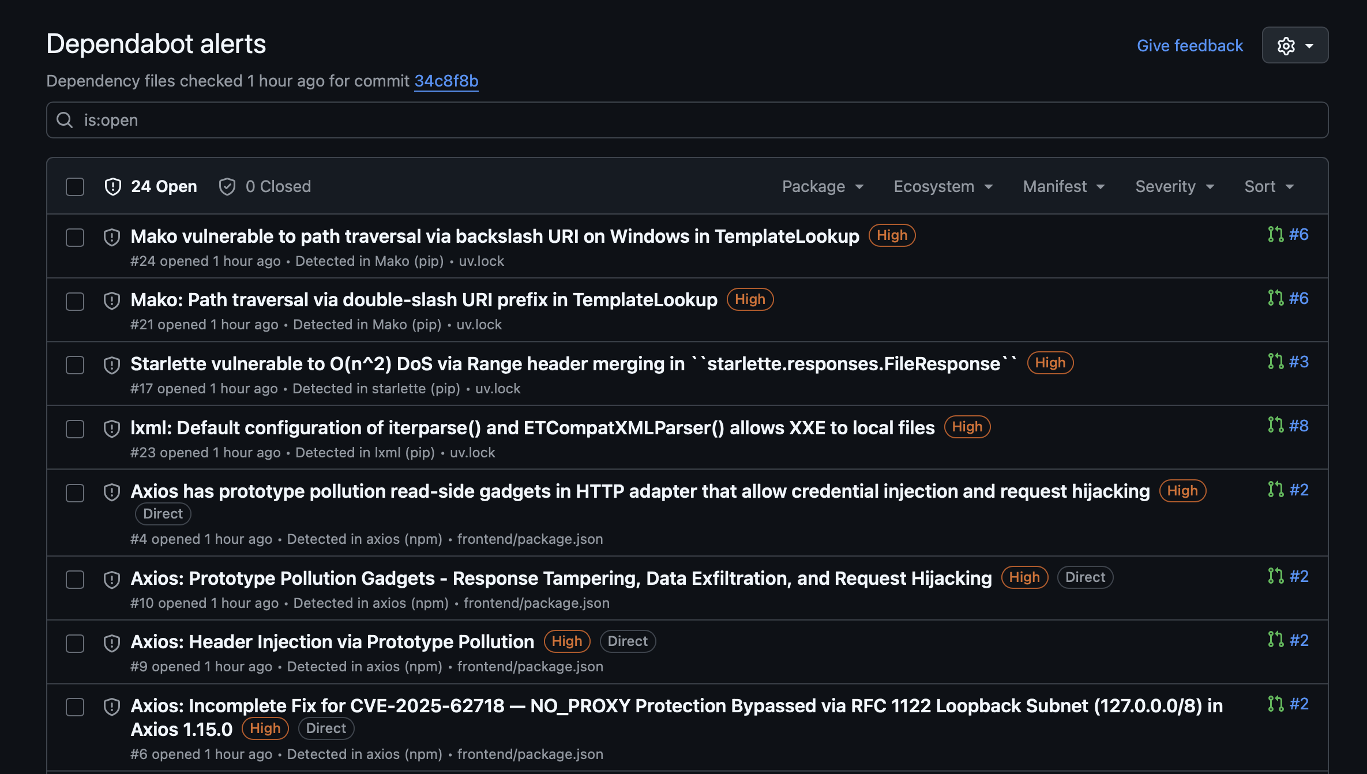
Task: Open pull request #6 on Mako backslash alert
Action: [x=1289, y=235]
